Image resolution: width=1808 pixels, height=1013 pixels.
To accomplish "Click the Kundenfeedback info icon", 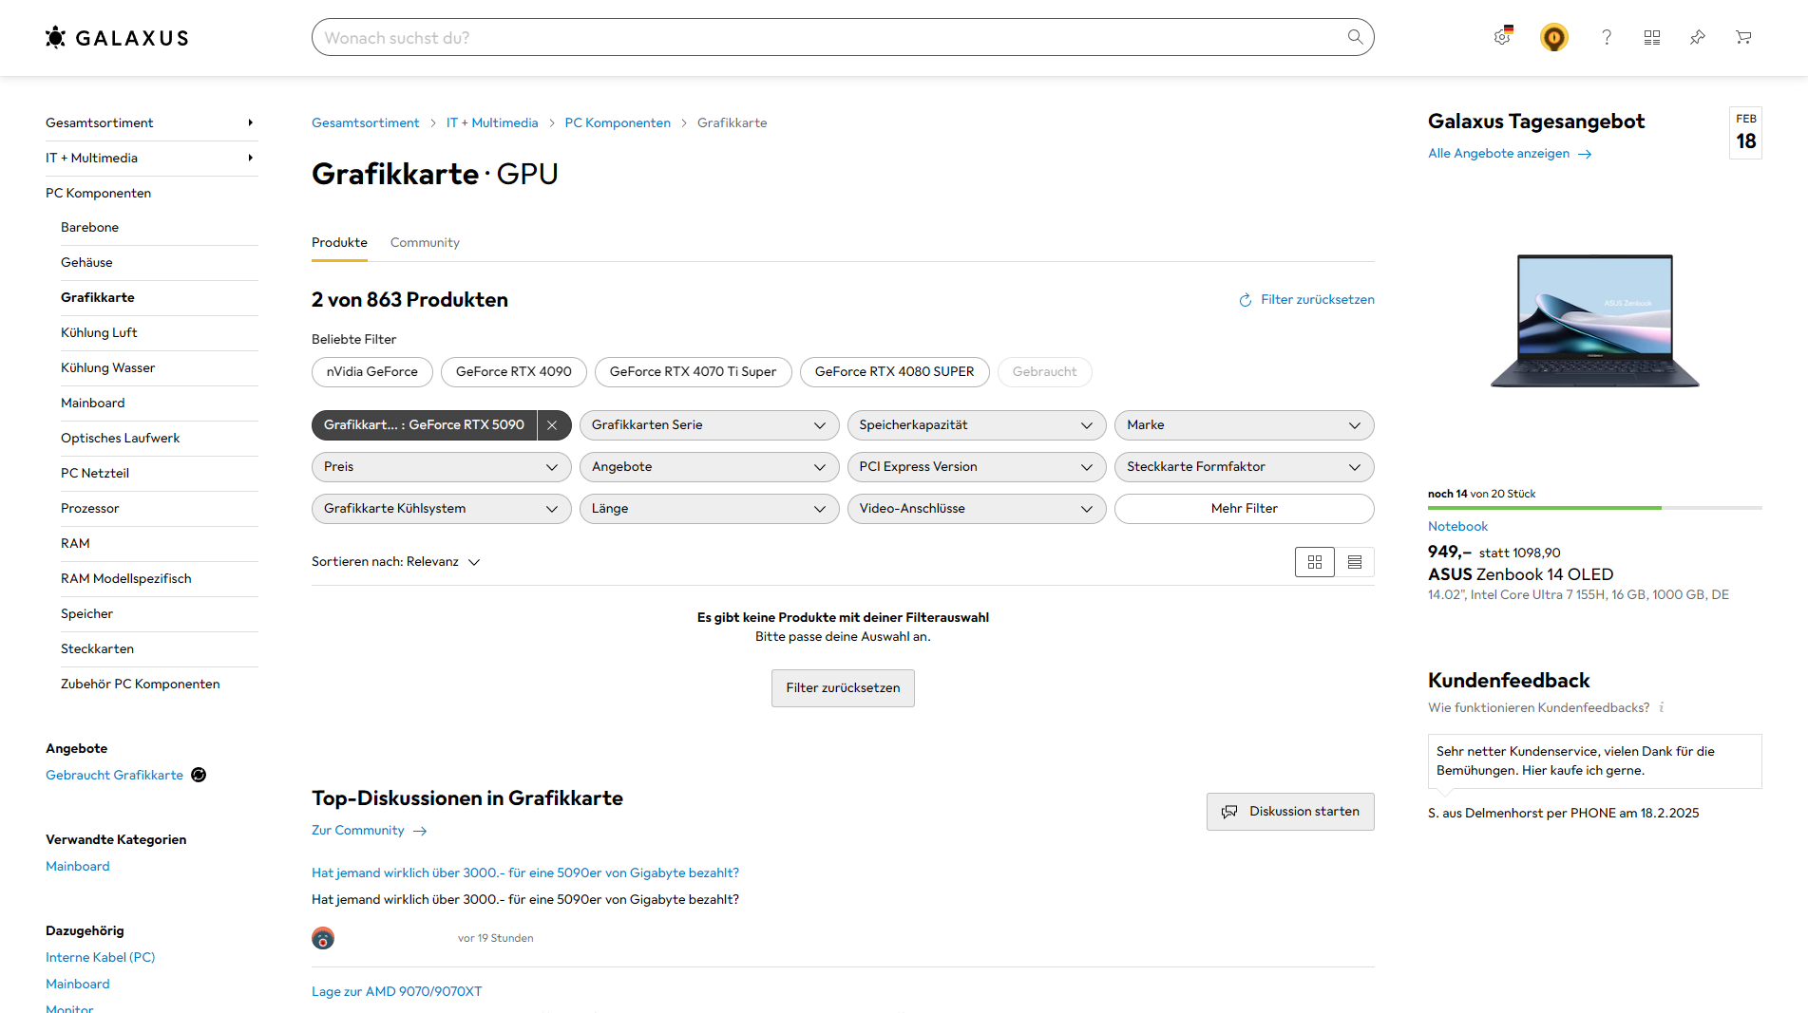I will (1662, 707).
